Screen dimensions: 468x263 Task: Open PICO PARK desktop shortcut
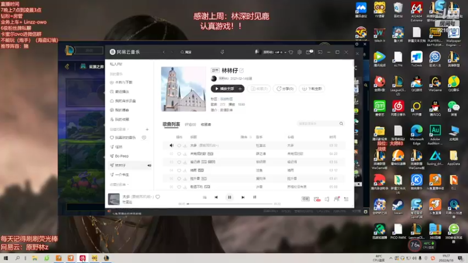click(x=398, y=231)
